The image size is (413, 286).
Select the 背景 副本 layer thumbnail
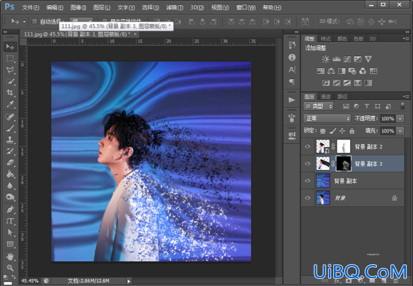click(323, 181)
